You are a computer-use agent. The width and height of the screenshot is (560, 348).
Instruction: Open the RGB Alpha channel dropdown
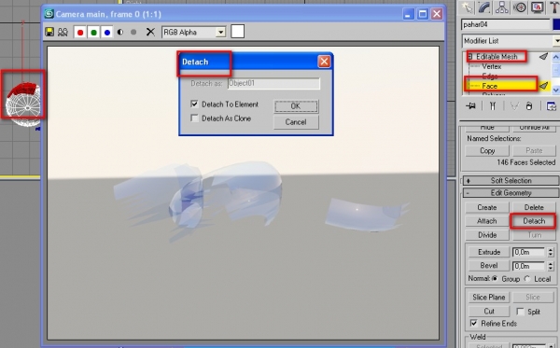220,32
